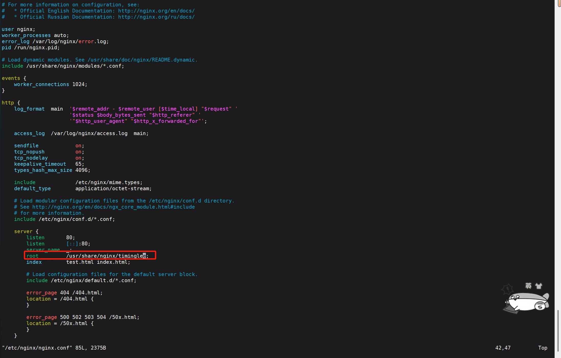Click the opening brace of http block
561x358 pixels.
(x=19, y=103)
